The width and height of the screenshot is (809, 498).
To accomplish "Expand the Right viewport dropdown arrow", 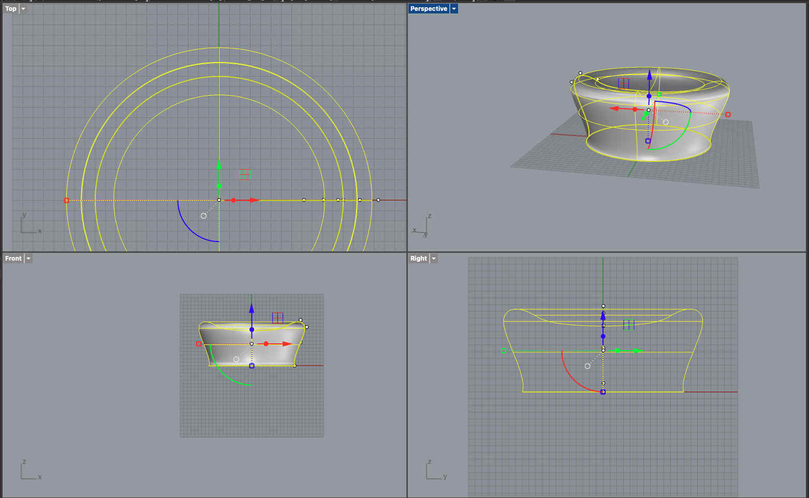I will pyautogui.click(x=434, y=259).
